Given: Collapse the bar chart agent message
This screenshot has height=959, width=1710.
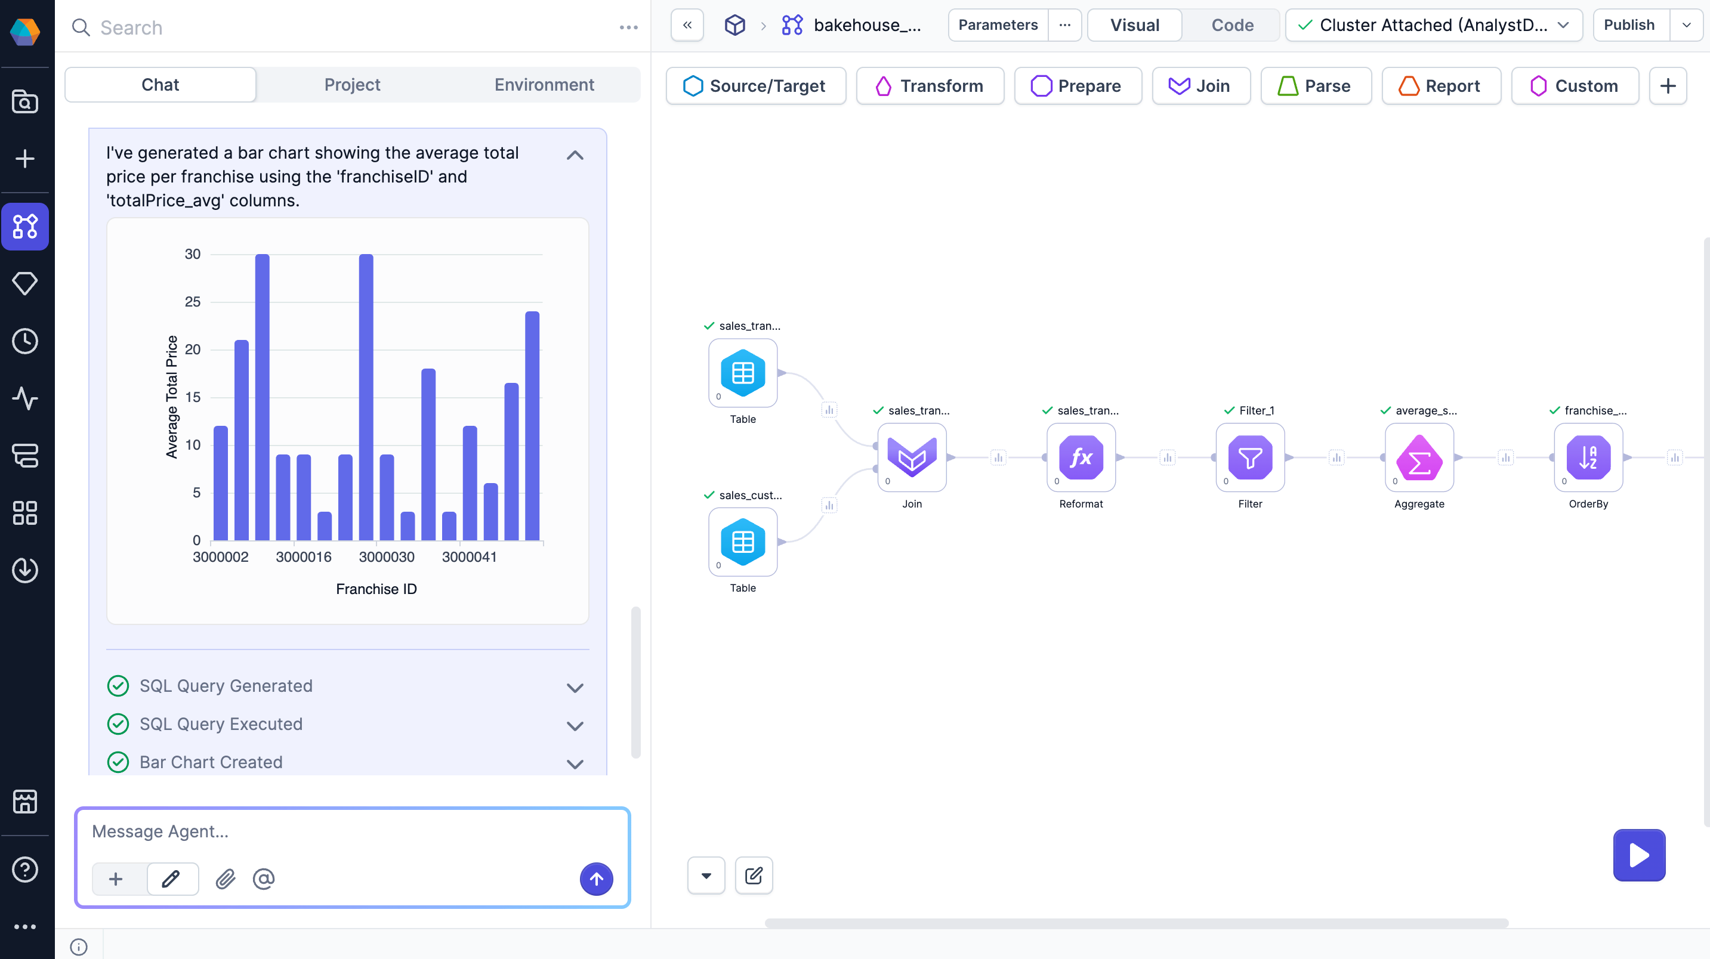Looking at the screenshot, I should tap(575, 154).
